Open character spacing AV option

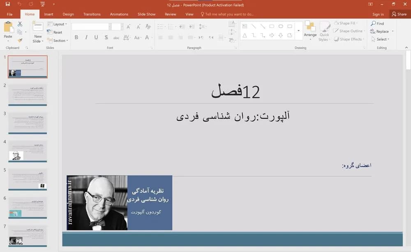point(126,37)
